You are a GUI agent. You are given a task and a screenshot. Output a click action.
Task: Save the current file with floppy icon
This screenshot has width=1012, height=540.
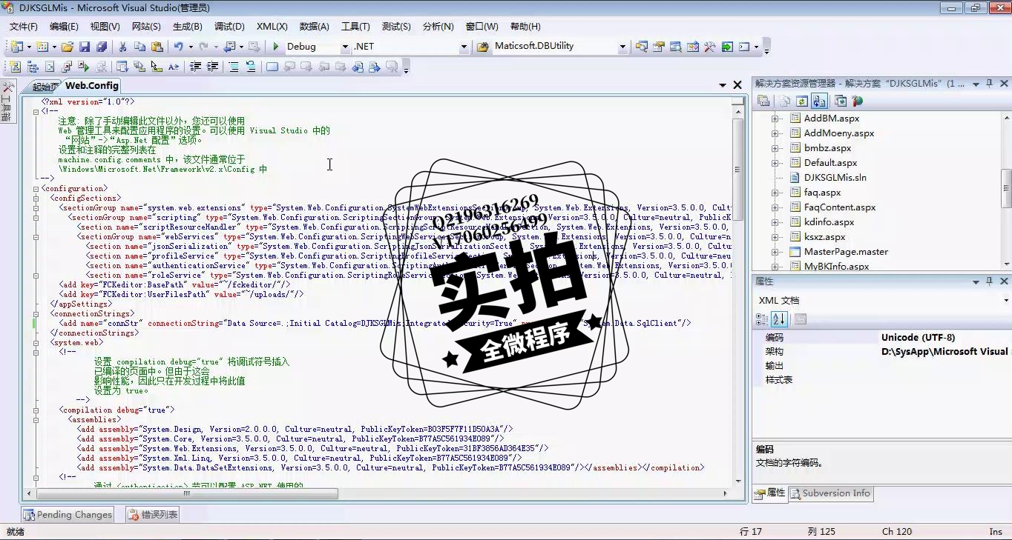click(x=85, y=47)
